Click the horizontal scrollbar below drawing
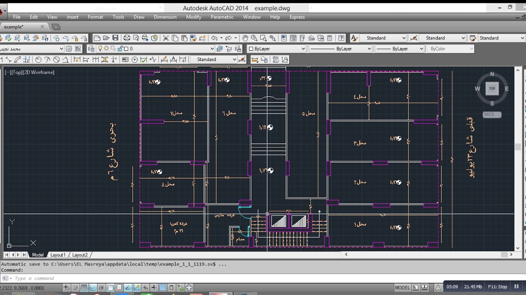 tap(428, 254)
